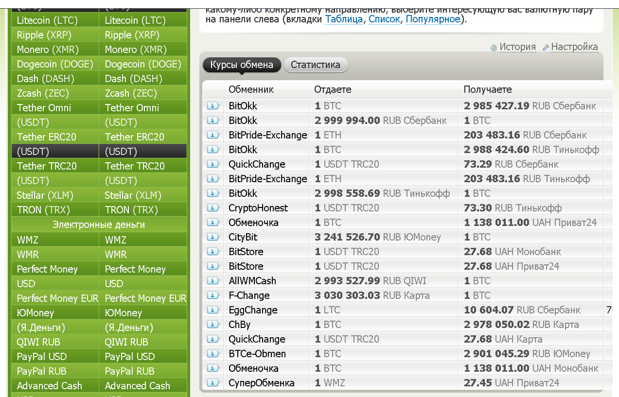The image size is (619, 397).
Task: Switch to the Курсы обмена tab
Action: 241,65
